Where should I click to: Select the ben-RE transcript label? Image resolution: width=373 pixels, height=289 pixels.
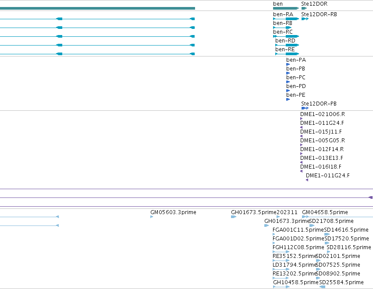coord(285,49)
